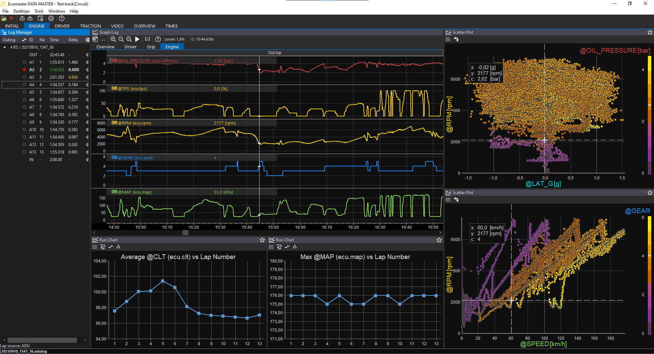The image size is (654, 354).
Task: Open the settings gear in main toolbar
Action: click(51, 18)
